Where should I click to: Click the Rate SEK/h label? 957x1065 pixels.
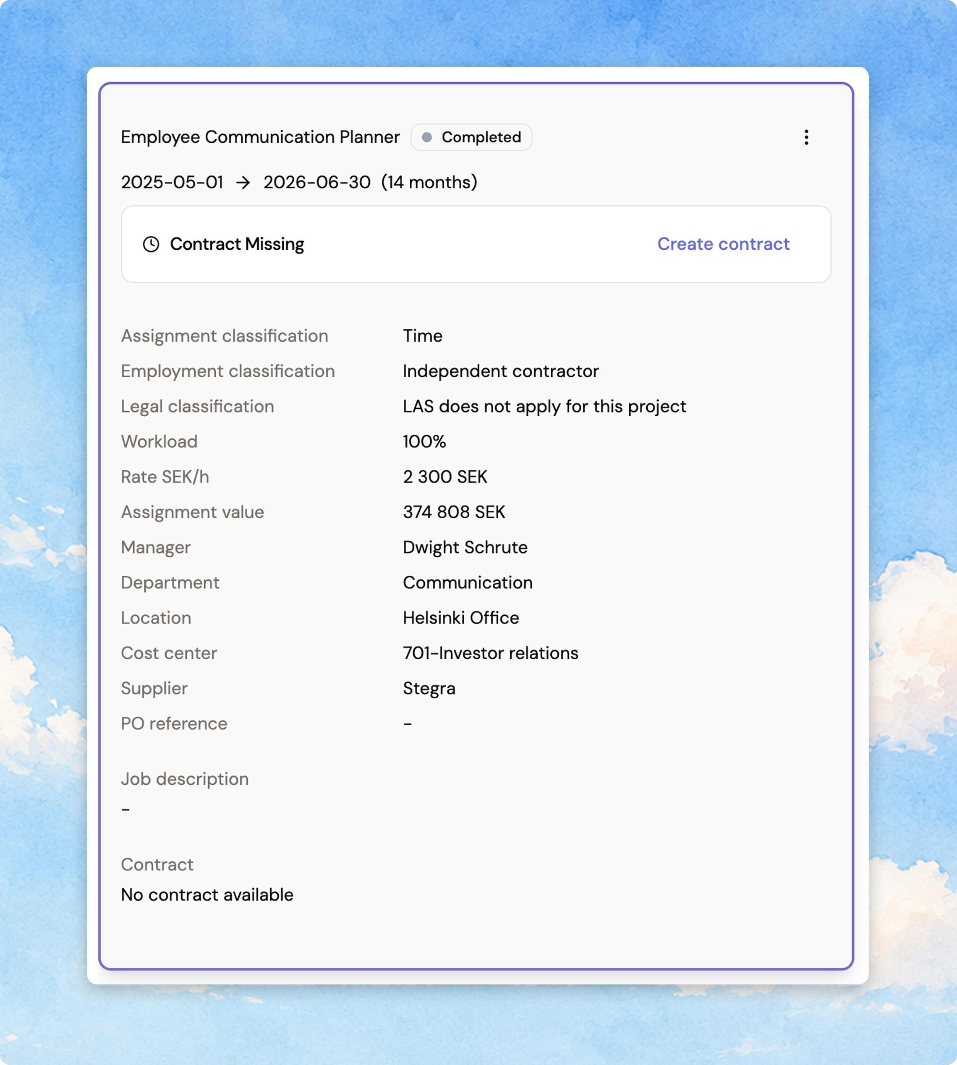[165, 477]
